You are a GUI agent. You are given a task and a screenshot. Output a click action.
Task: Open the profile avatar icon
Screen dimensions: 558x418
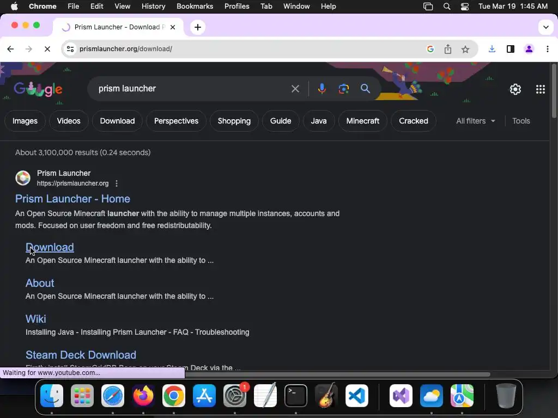point(529,49)
